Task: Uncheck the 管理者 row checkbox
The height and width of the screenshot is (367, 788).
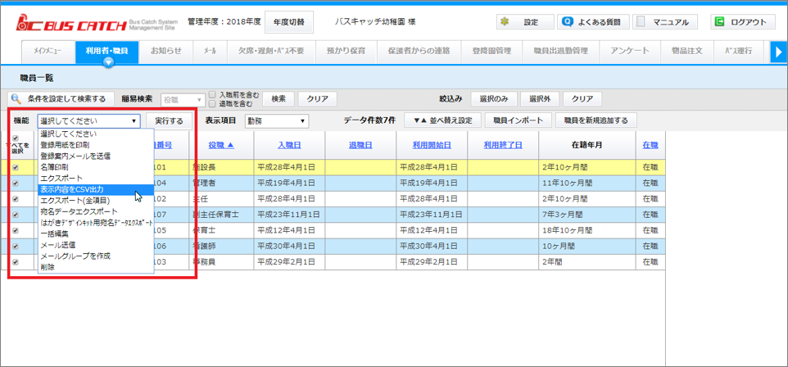Action: pos(16,183)
